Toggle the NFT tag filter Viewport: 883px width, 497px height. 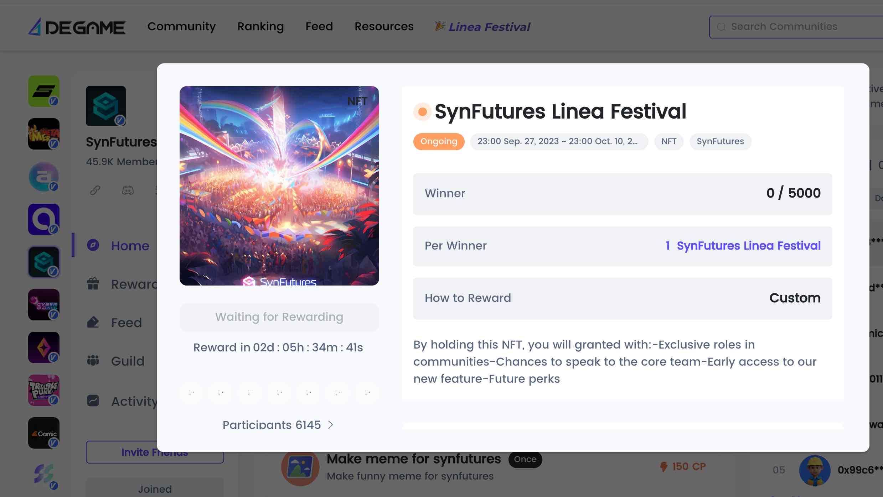[669, 141]
